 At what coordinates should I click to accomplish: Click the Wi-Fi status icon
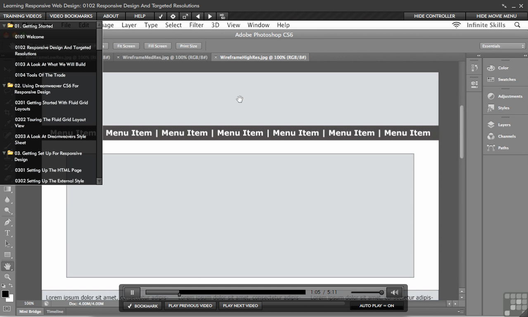(x=456, y=25)
